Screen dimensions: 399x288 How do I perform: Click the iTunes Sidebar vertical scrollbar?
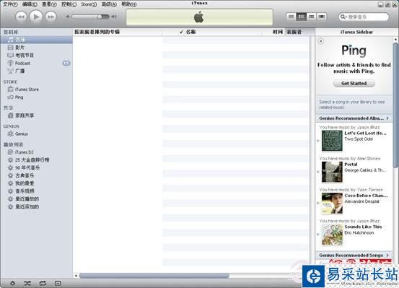pos(395,105)
